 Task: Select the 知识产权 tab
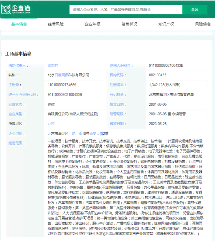pyautogui.click(x=166, y=24)
